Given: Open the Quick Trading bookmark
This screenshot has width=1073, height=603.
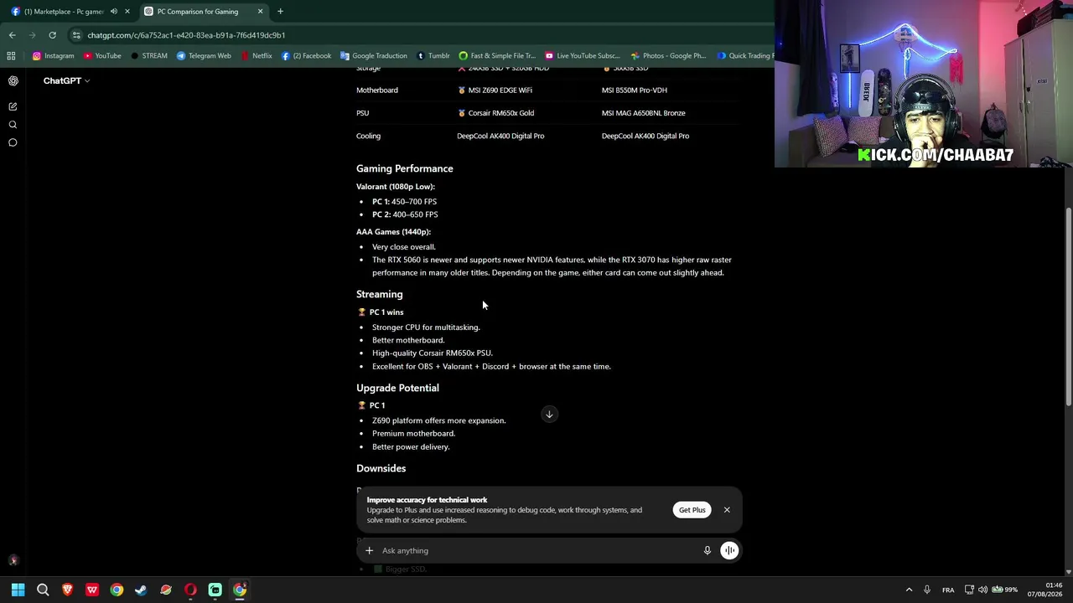Looking at the screenshot, I should [x=744, y=56].
